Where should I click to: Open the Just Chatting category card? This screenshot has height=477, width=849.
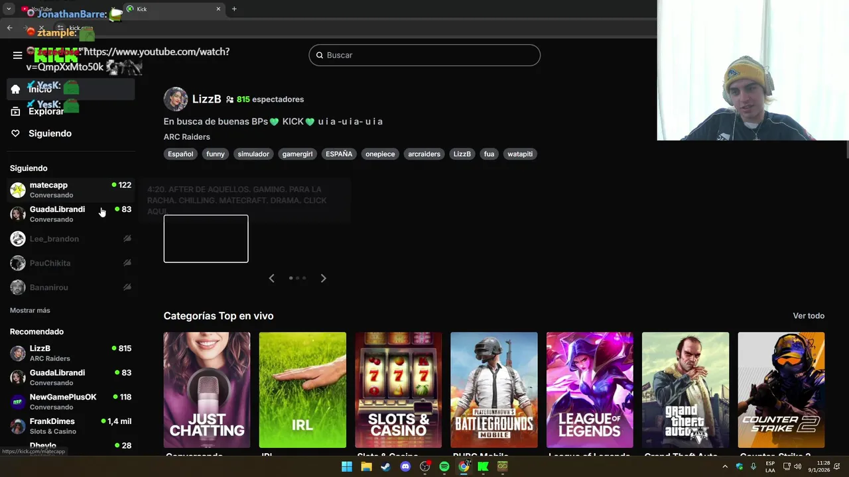coord(207,390)
